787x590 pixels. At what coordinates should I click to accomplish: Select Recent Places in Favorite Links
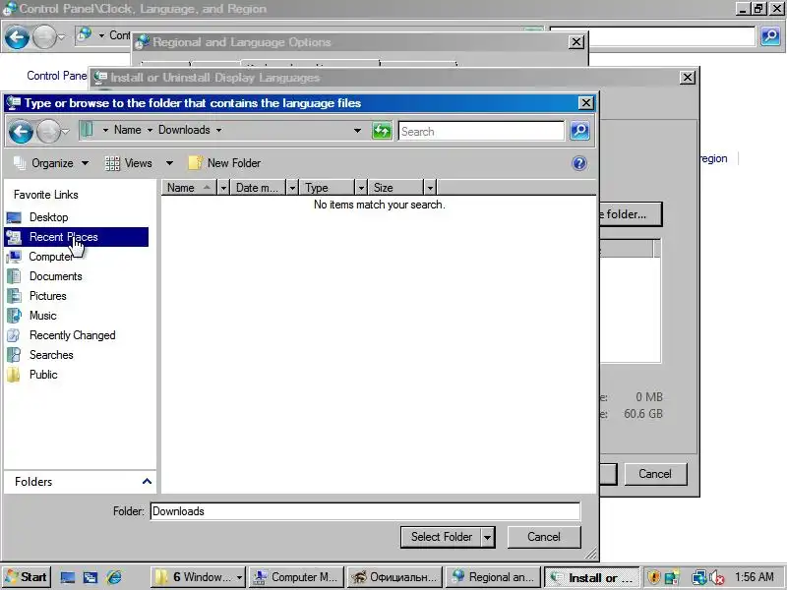(x=77, y=237)
